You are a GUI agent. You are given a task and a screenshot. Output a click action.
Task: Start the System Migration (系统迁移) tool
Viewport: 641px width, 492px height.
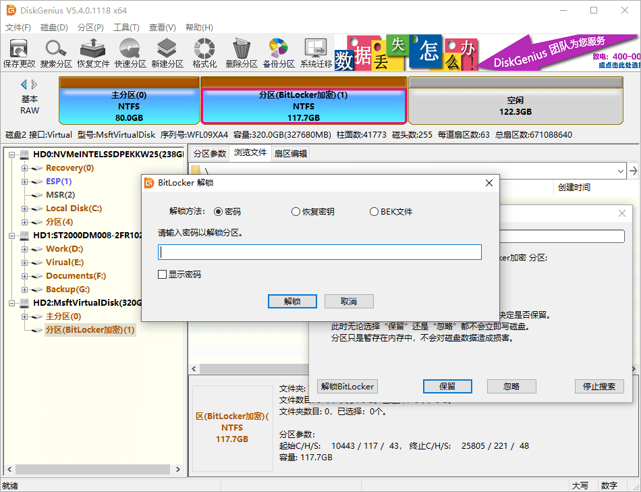pos(316,53)
